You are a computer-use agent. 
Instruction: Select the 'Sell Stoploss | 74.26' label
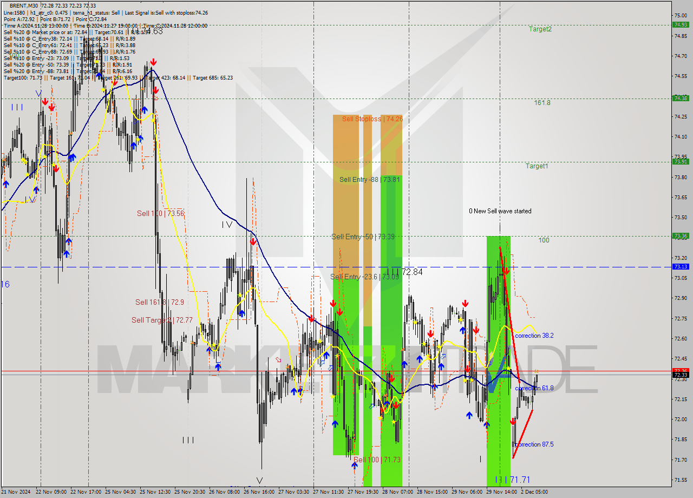click(x=372, y=119)
